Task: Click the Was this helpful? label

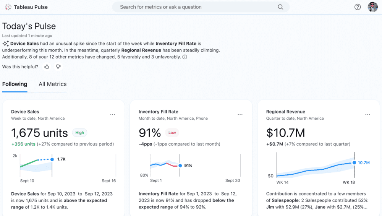Action: click(x=20, y=67)
